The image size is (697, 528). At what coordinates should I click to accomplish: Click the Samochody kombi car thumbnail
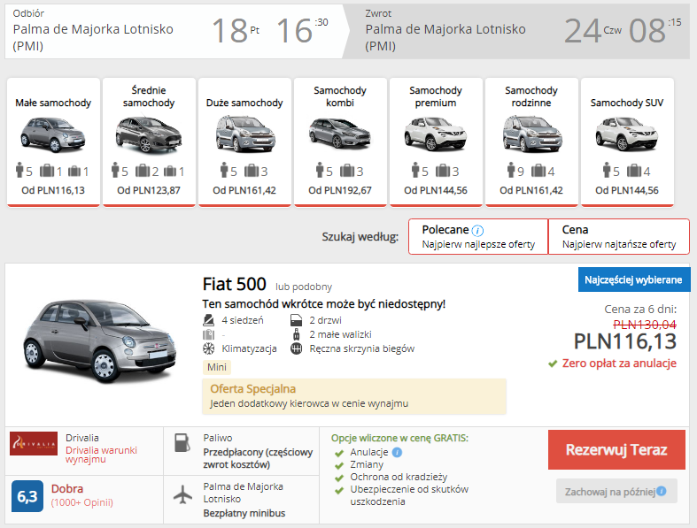[340, 134]
